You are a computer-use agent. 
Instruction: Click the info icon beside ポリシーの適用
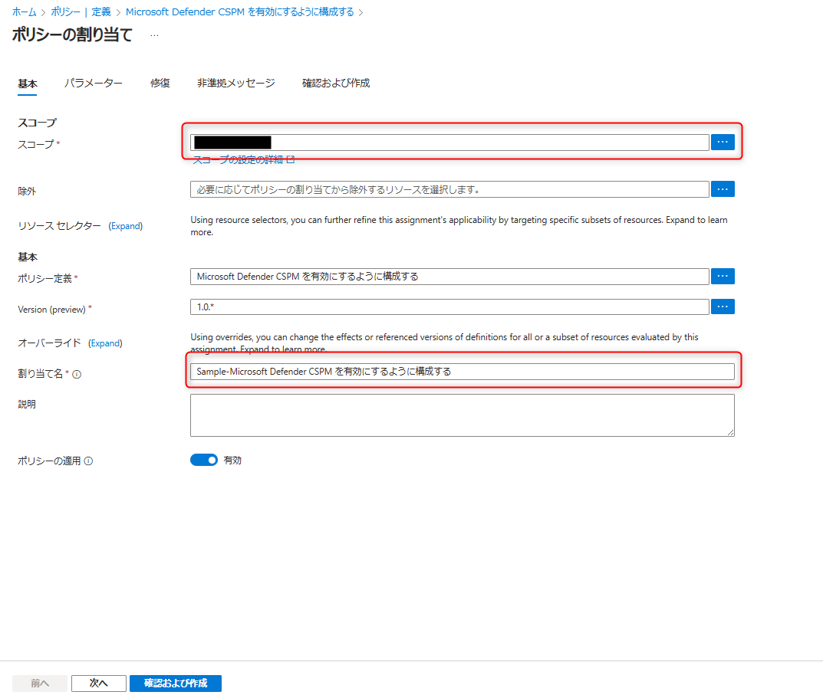89,461
